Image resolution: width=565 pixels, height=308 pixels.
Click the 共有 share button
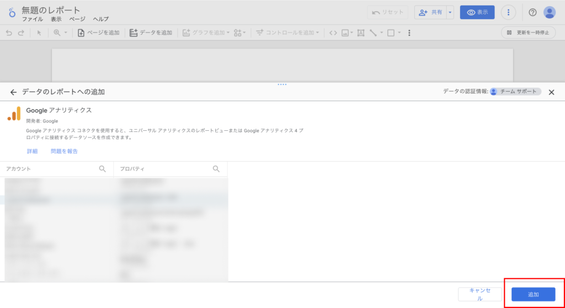430,12
